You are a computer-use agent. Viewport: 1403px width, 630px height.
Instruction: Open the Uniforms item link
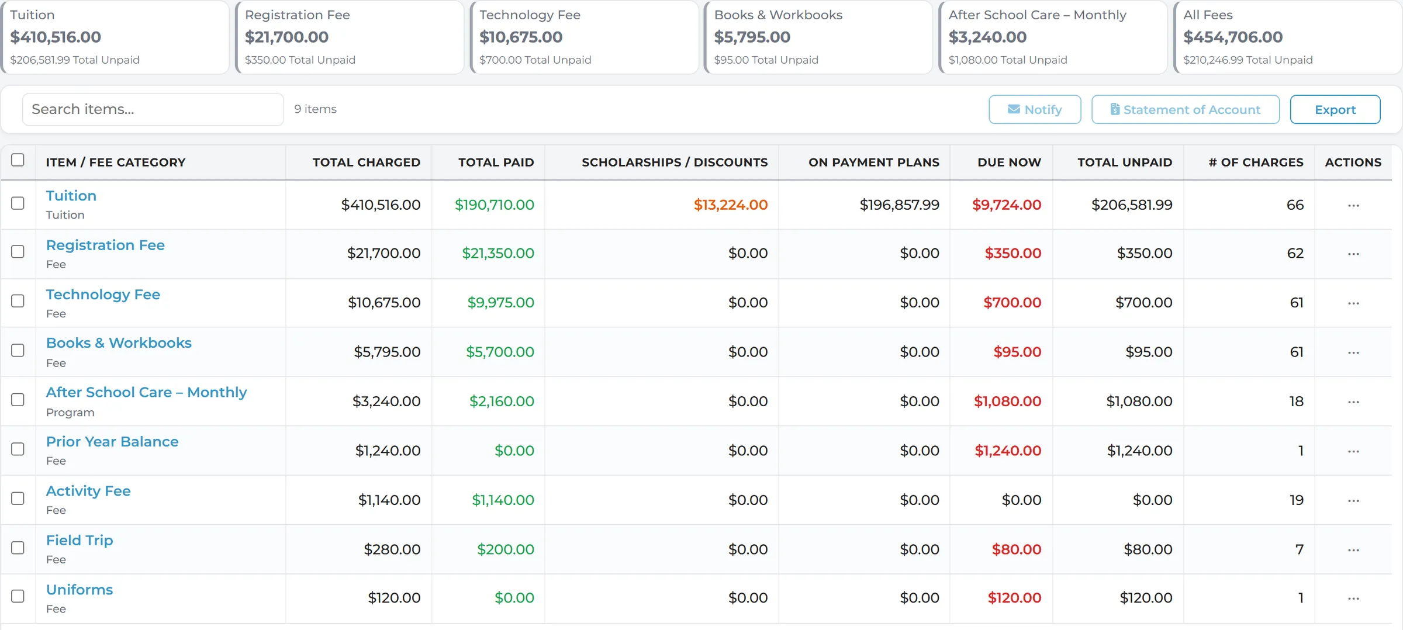click(80, 590)
